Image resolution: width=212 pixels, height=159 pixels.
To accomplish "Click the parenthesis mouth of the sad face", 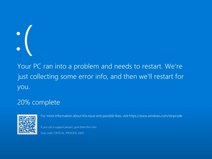I will coord(29,41).
